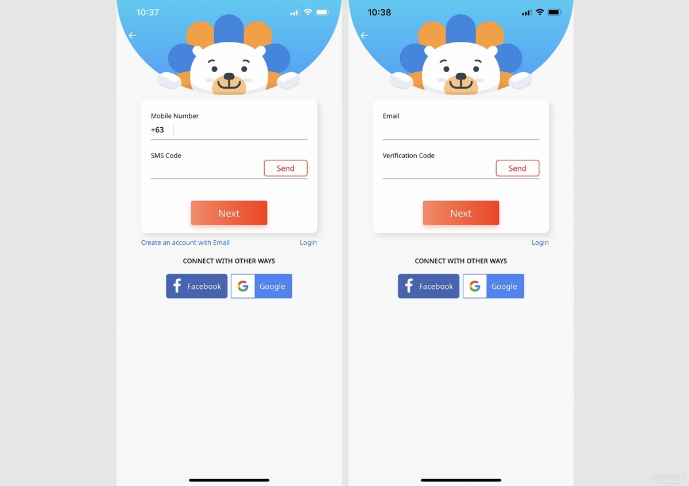689x486 pixels.
Task: Tap Facebook logo icon on right screen
Action: pyautogui.click(x=409, y=286)
